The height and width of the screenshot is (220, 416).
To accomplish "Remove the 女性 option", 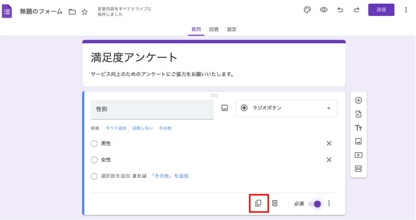I will (329, 160).
